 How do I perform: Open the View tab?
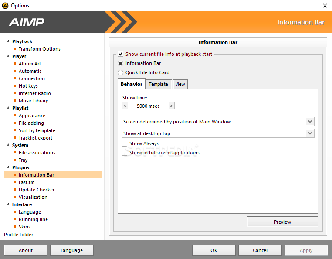[180, 84]
